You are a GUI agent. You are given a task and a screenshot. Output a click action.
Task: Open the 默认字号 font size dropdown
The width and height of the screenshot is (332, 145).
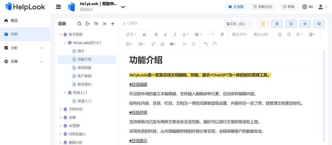coord(240,34)
